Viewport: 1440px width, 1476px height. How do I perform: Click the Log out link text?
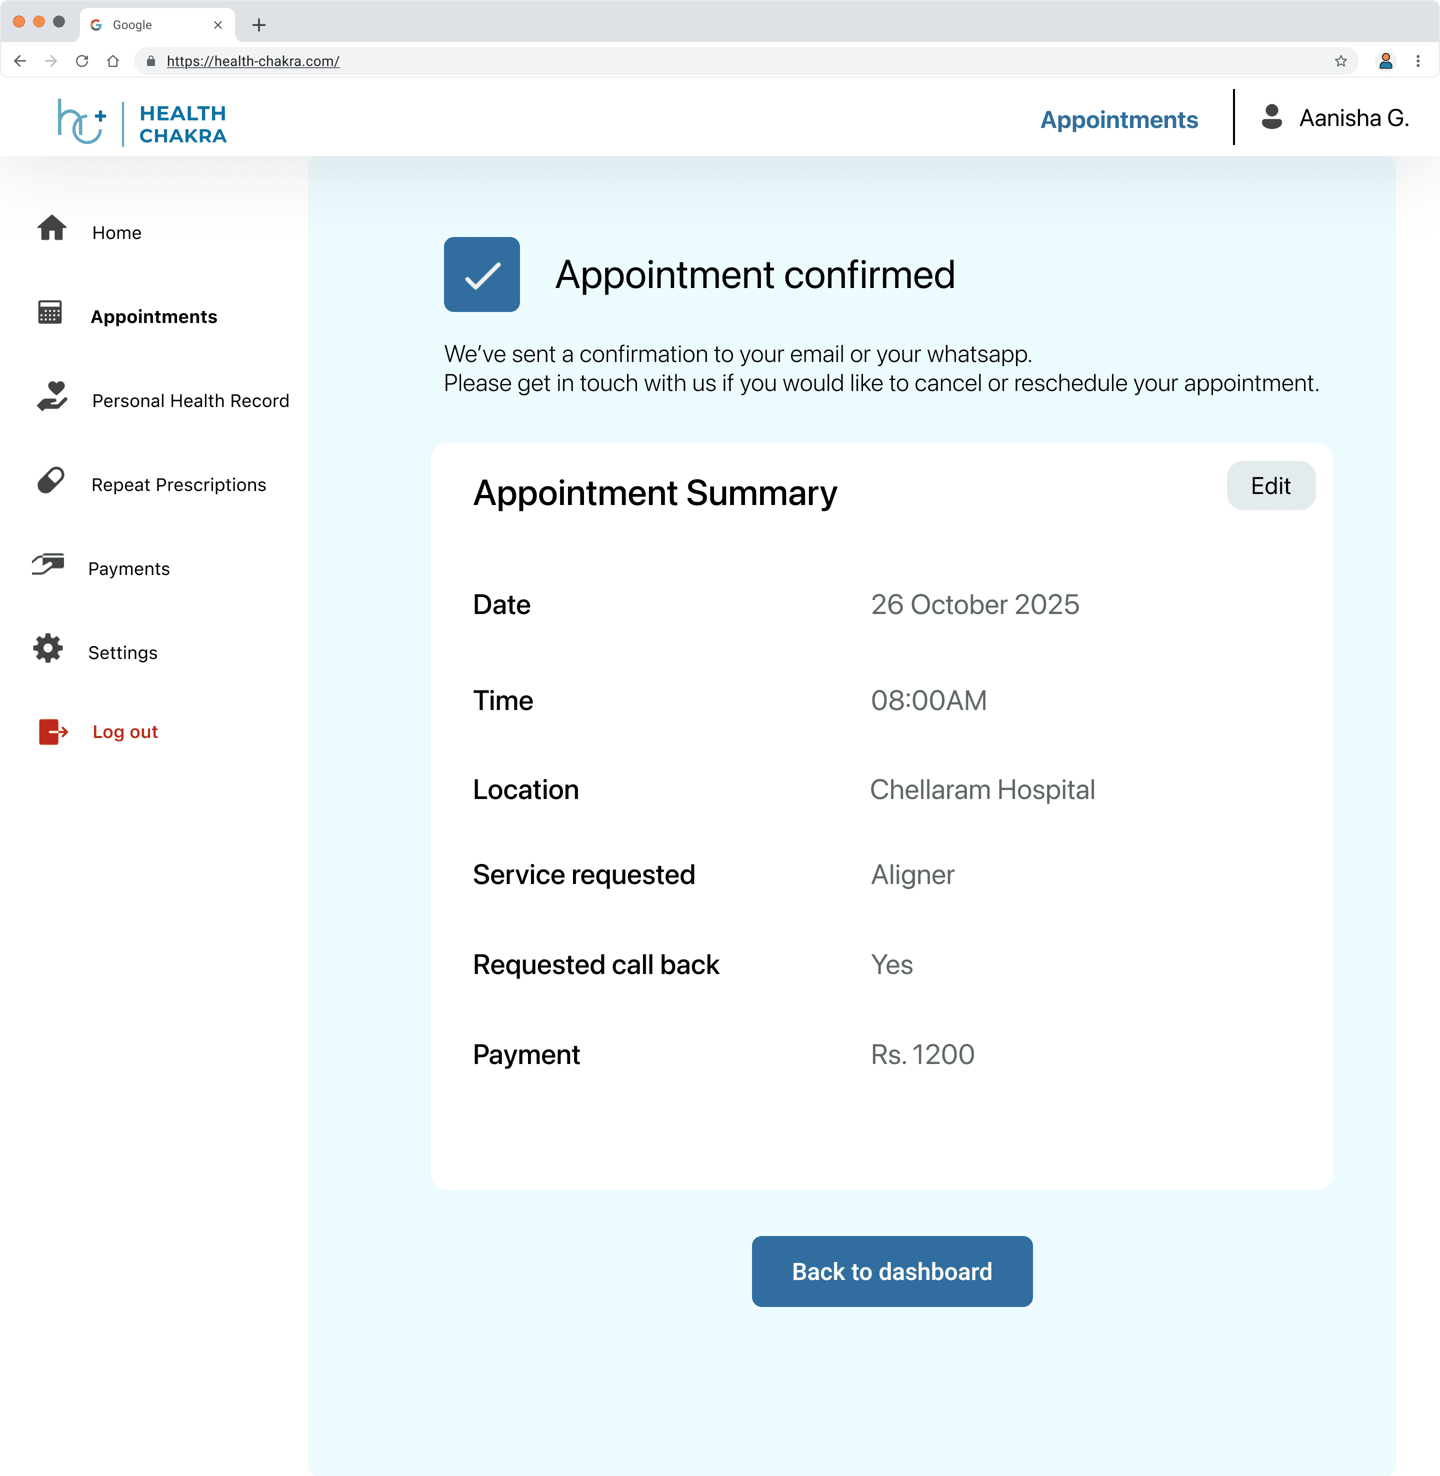click(125, 732)
